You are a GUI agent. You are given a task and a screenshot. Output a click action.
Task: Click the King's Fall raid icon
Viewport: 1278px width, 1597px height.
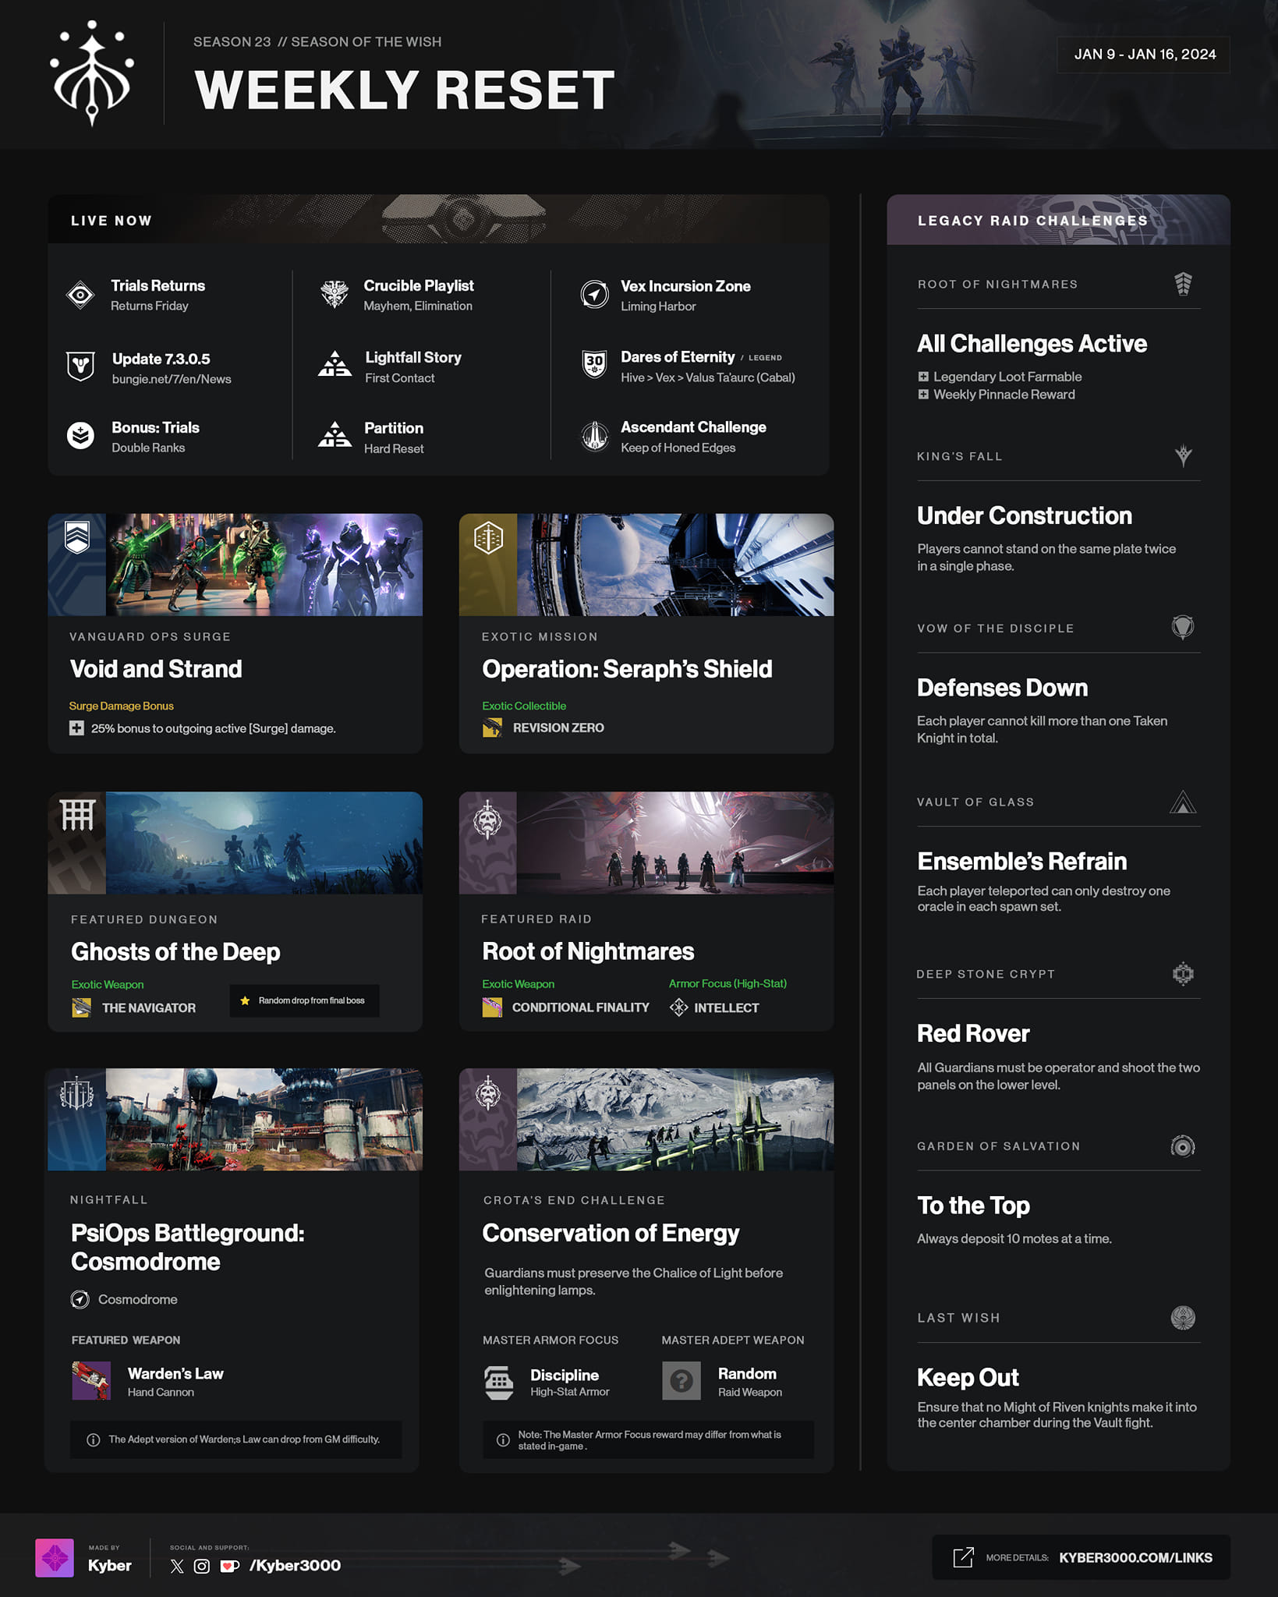coord(1183,455)
